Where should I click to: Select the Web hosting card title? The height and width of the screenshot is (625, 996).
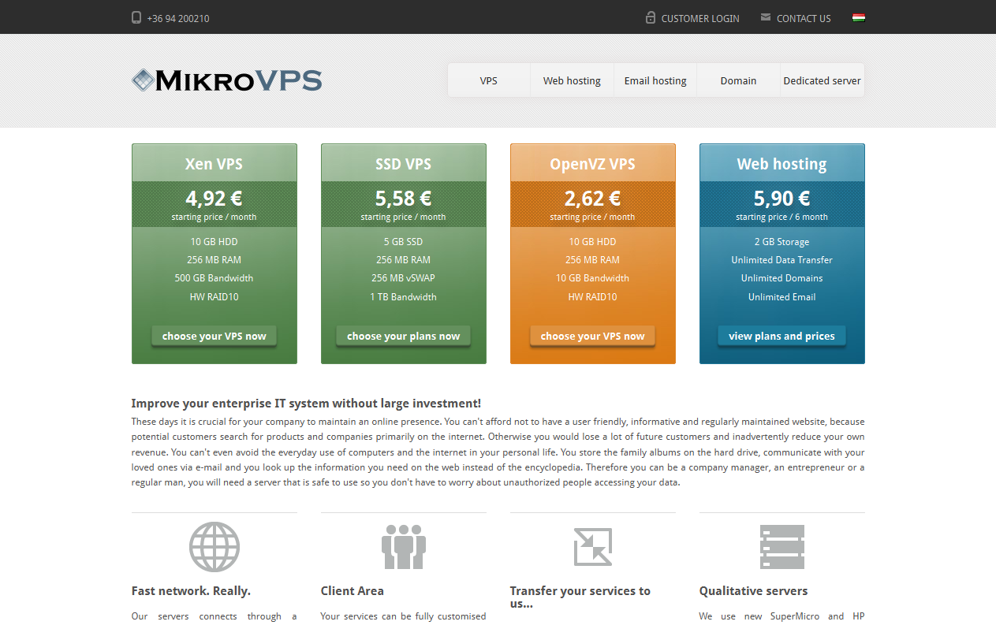(782, 164)
